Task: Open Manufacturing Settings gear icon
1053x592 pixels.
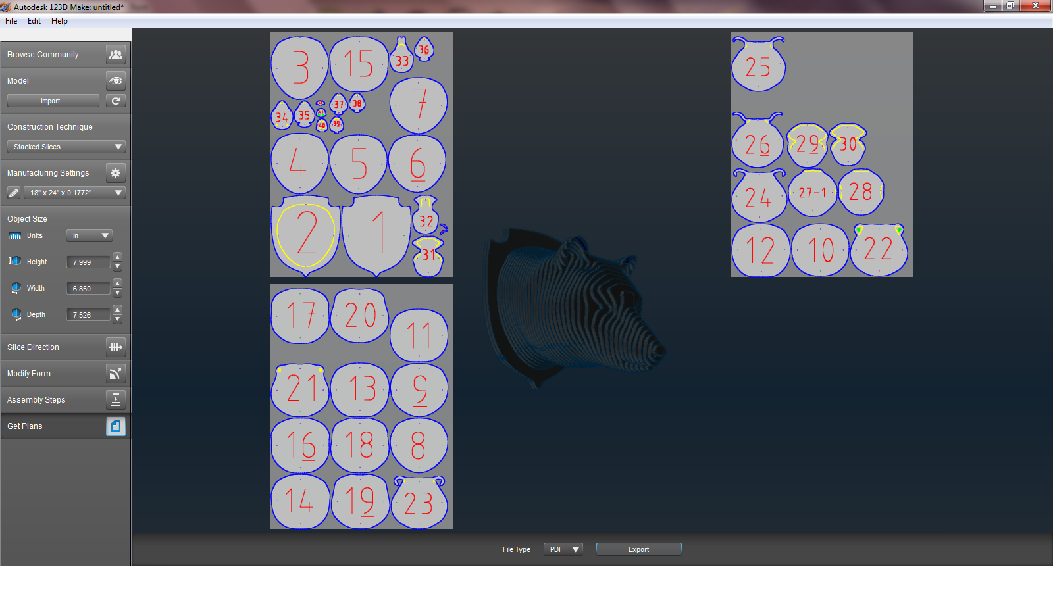Action: (x=116, y=173)
